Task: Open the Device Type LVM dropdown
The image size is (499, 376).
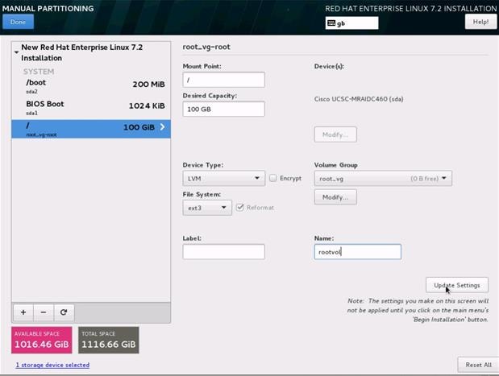Action: tap(224, 178)
